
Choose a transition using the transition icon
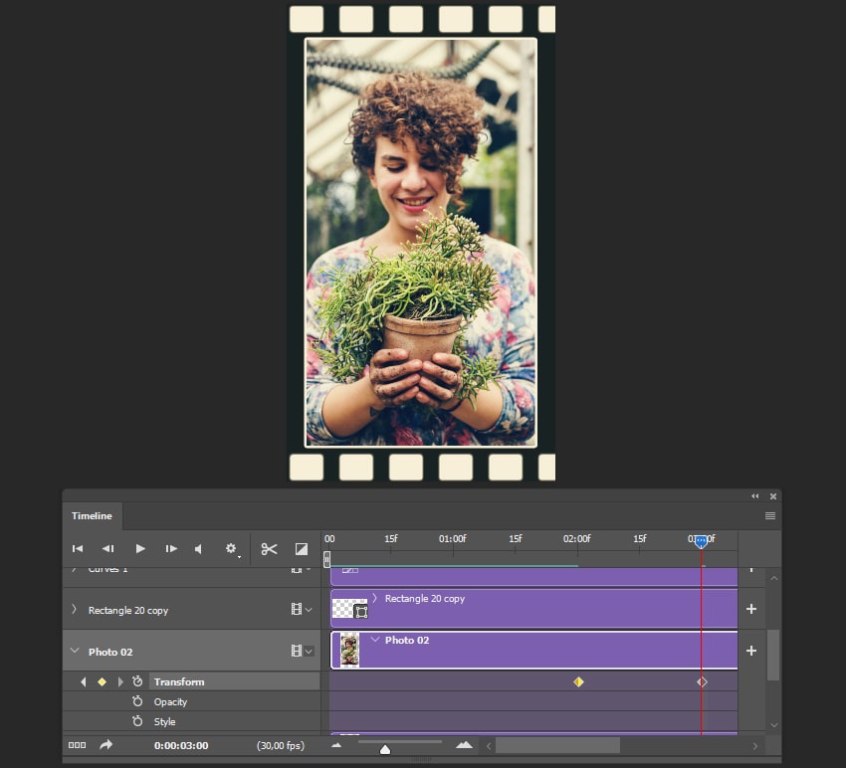click(x=302, y=548)
